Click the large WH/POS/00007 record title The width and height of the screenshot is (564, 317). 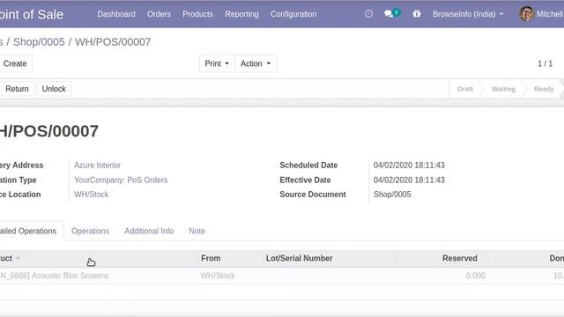coord(49,131)
